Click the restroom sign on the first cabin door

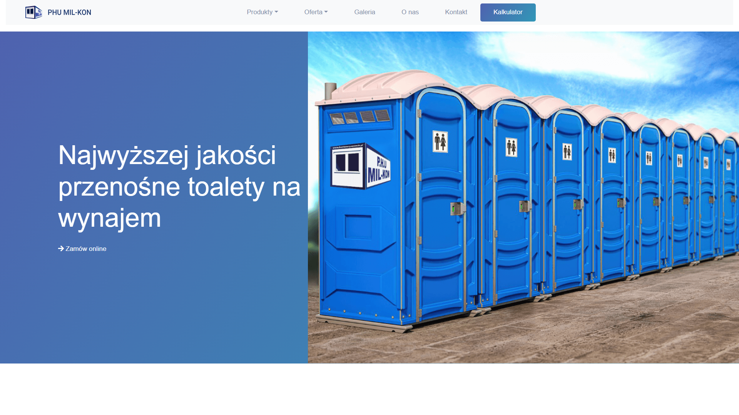[440, 141]
